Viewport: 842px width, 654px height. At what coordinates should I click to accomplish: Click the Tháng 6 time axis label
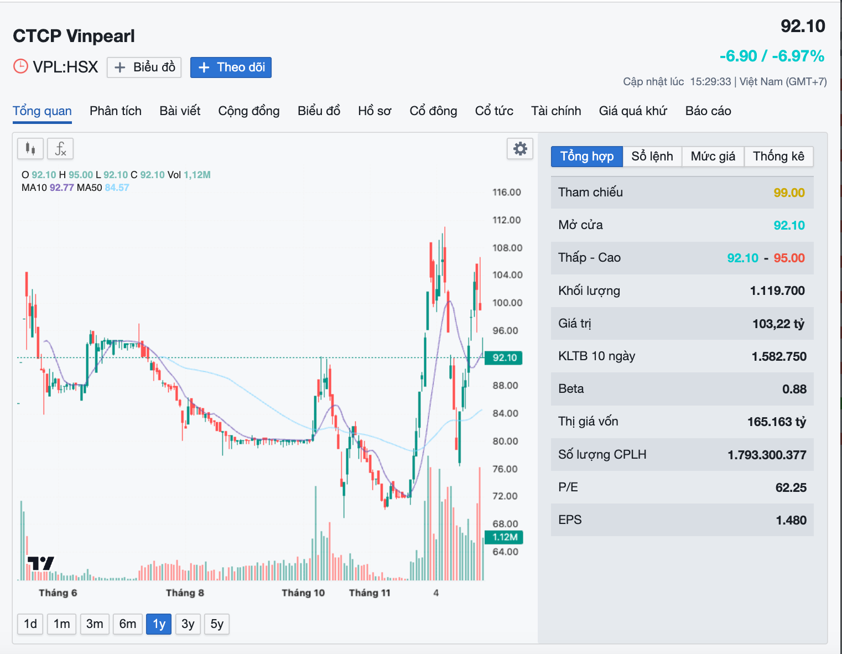point(58,593)
